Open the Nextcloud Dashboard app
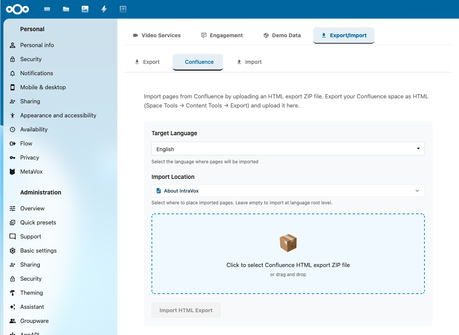This screenshot has width=459, height=335. click(x=47, y=9)
